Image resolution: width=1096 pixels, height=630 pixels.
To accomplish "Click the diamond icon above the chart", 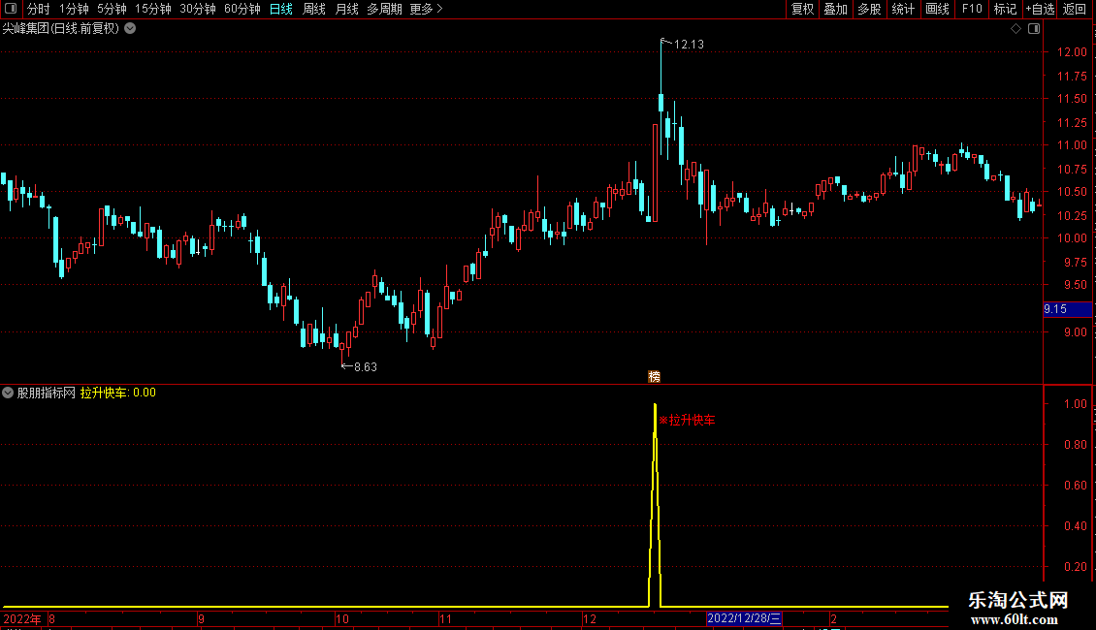I will pyautogui.click(x=1016, y=29).
